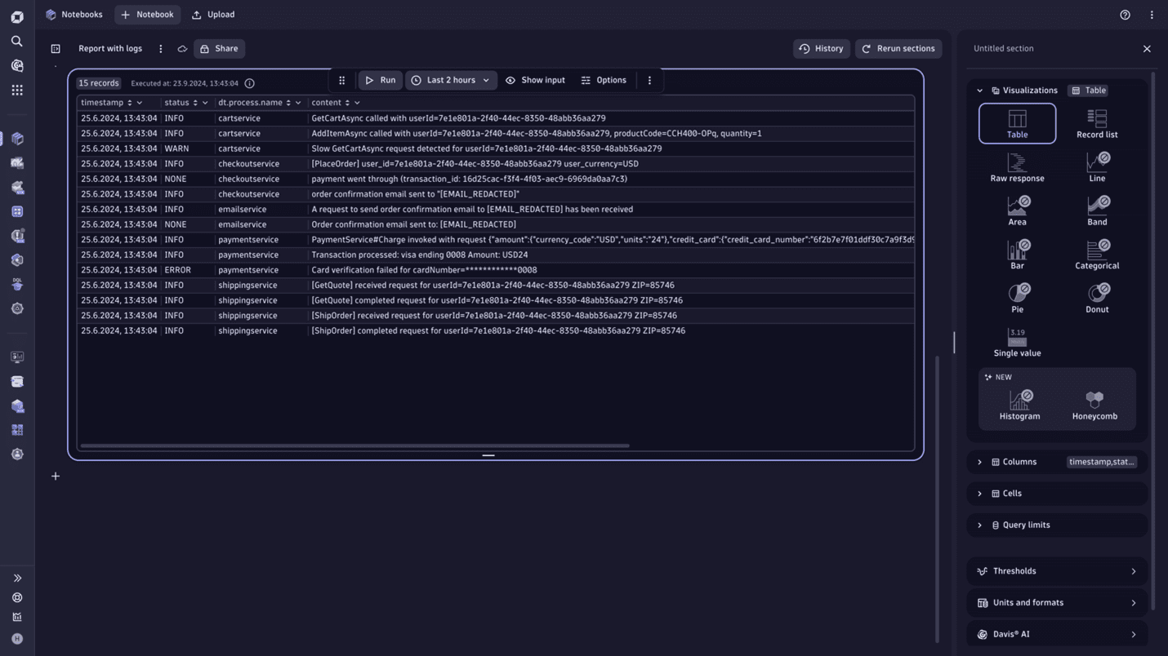Open the lifebuoy support icon in sidebar

click(17, 597)
